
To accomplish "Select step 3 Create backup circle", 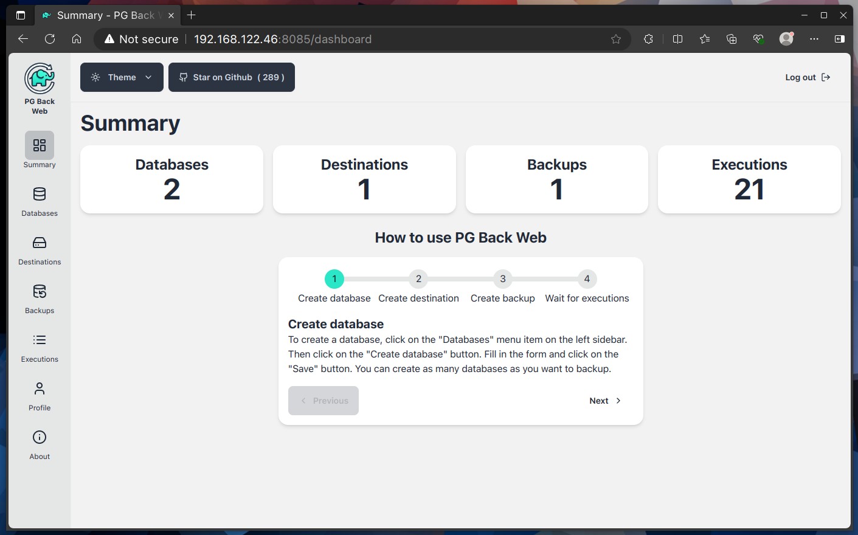I will [503, 279].
